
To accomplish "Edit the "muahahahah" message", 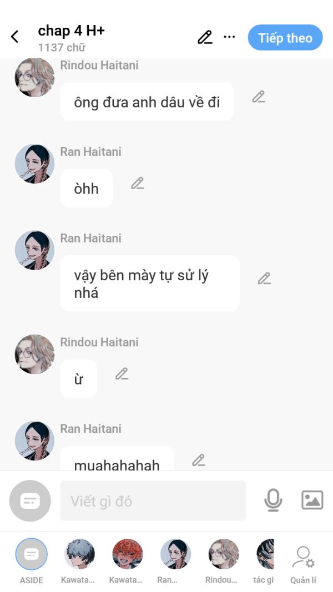I will tap(198, 460).
